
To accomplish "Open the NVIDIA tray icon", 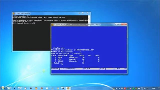I will coord(136,88).
